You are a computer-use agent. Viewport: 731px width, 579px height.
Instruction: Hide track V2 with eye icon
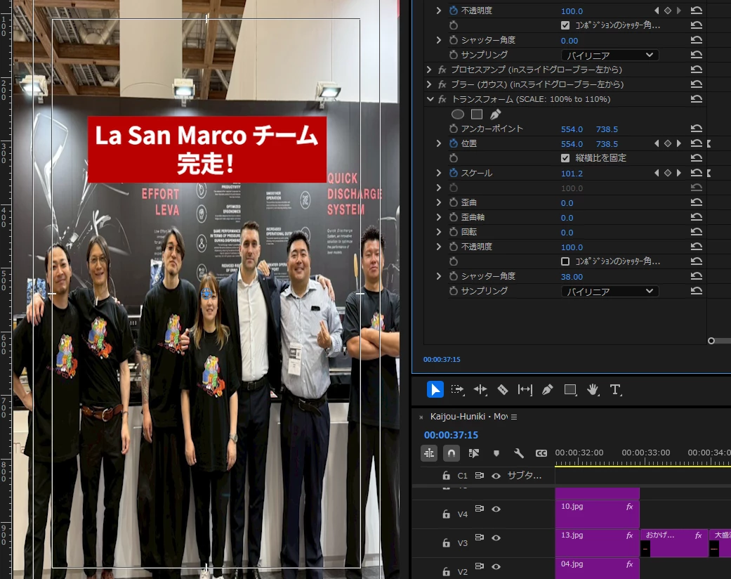(496, 566)
